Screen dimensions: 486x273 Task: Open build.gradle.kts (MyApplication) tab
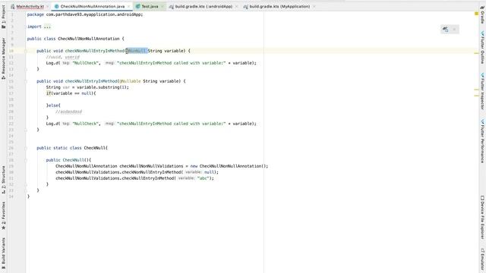click(x=279, y=6)
